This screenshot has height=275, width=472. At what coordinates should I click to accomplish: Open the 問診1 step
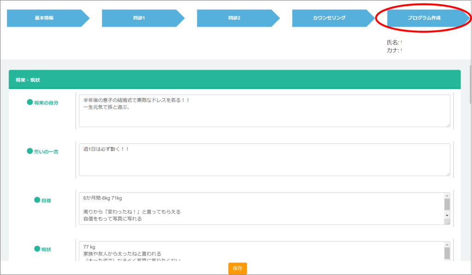[140, 18]
